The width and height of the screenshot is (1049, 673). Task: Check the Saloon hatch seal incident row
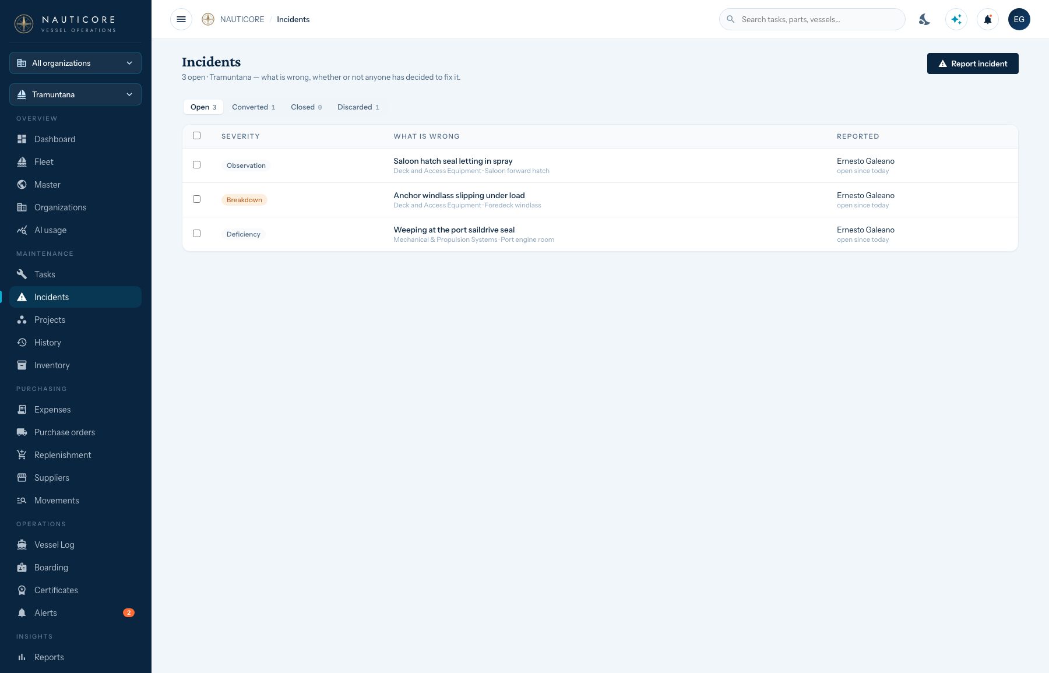pyautogui.click(x=196, y=165)
